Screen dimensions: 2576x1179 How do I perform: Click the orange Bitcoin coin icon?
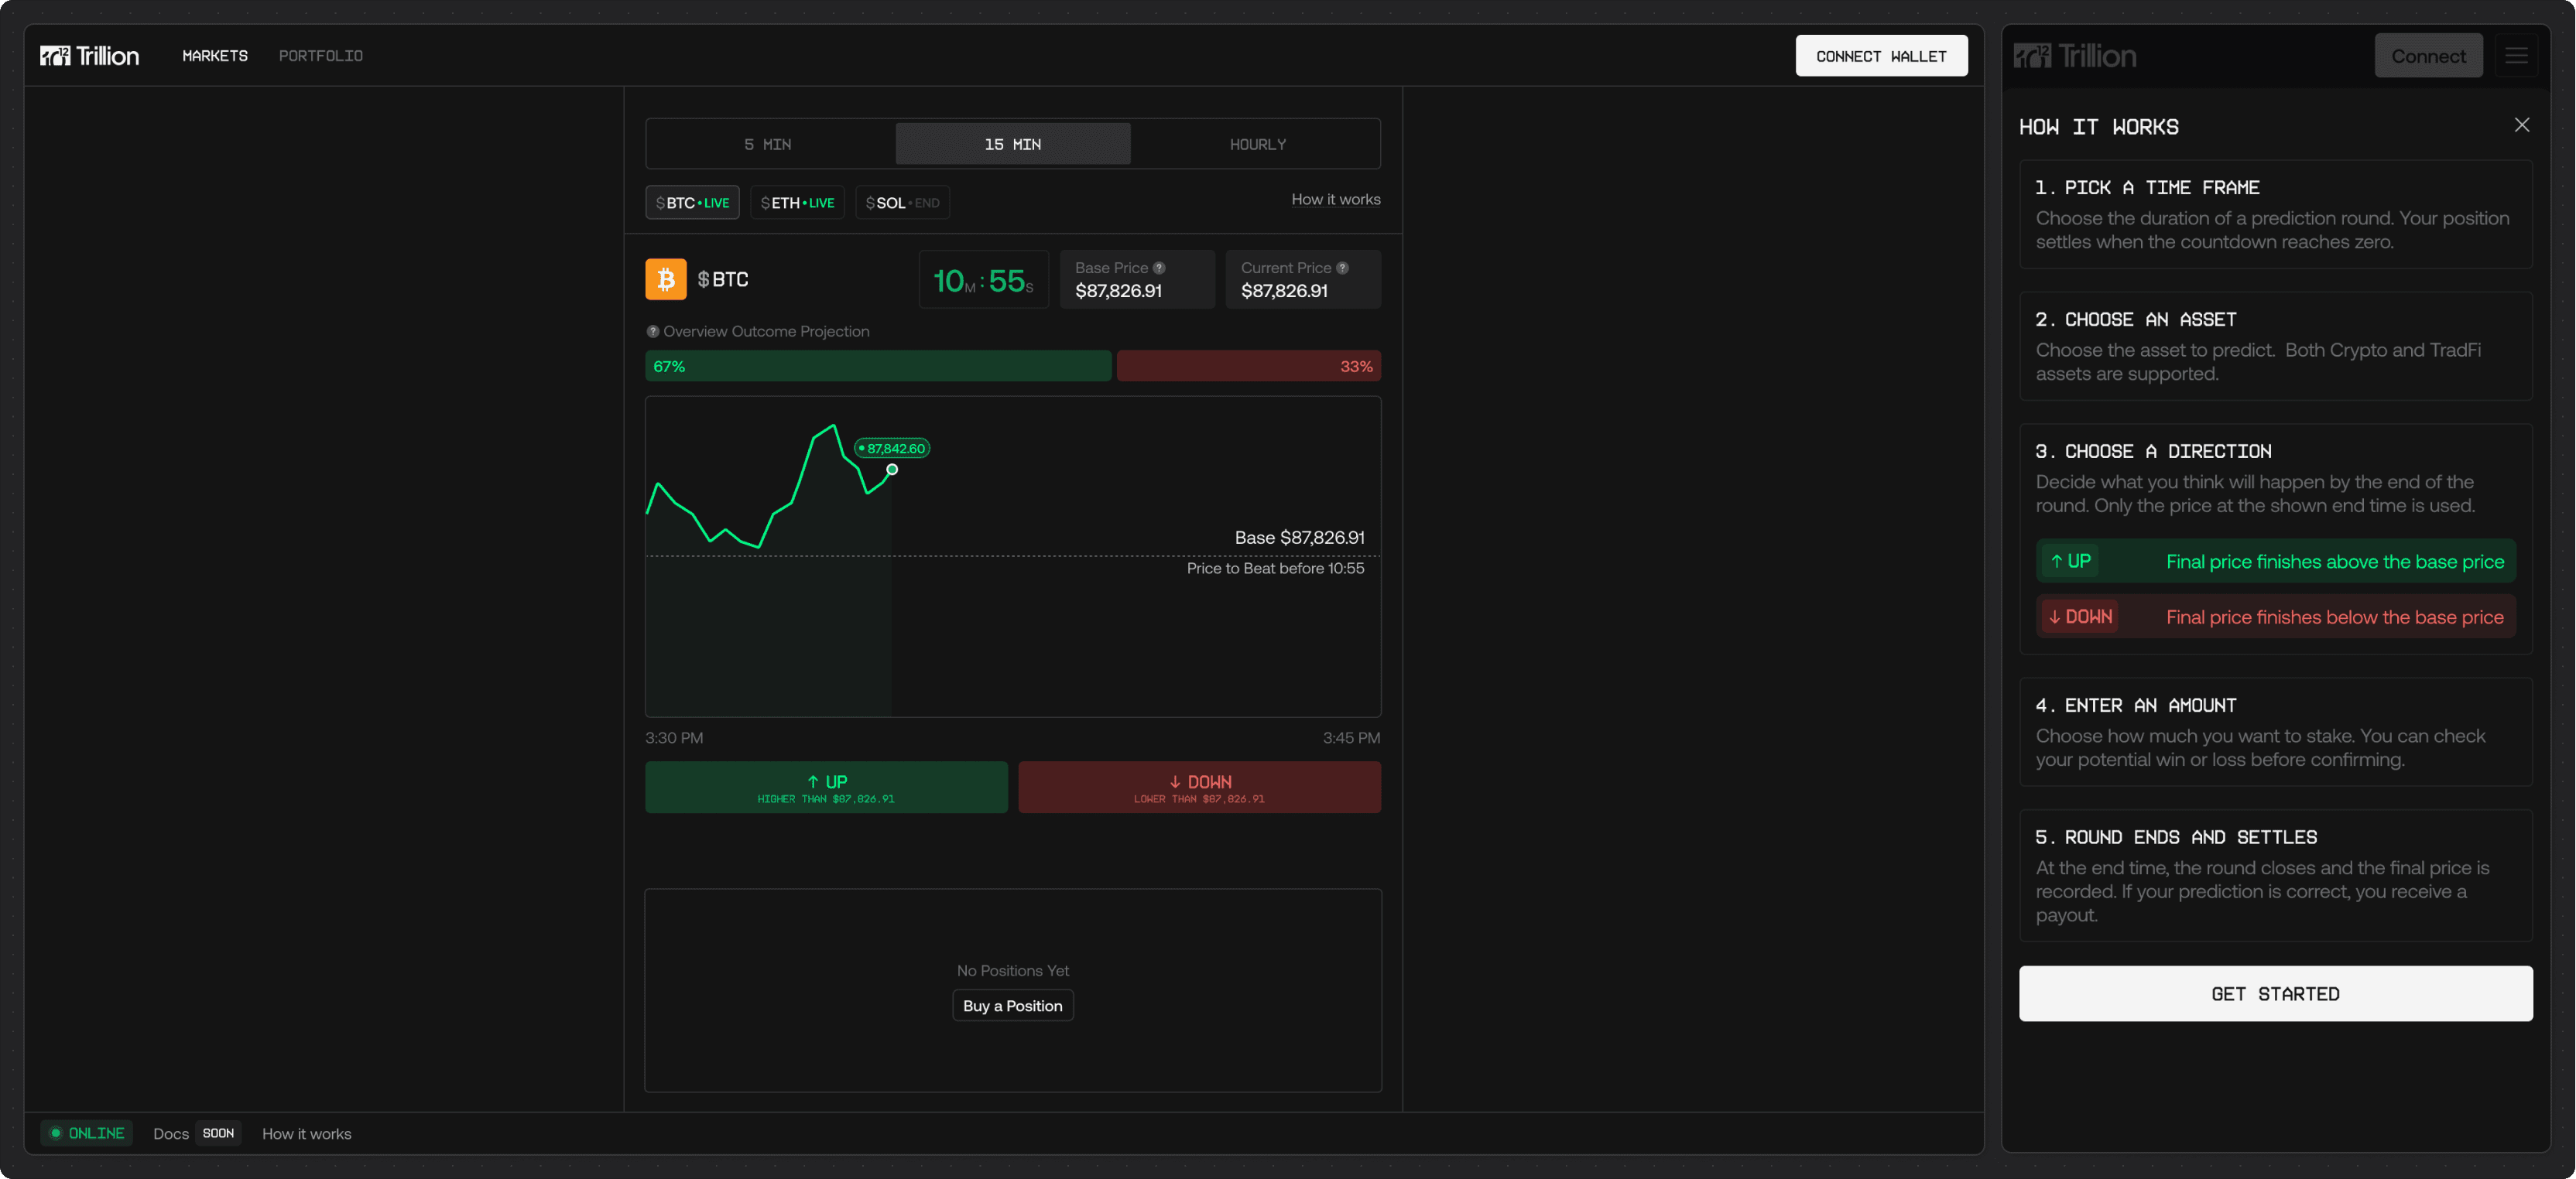pyautogui.click(x=665, y=279)
